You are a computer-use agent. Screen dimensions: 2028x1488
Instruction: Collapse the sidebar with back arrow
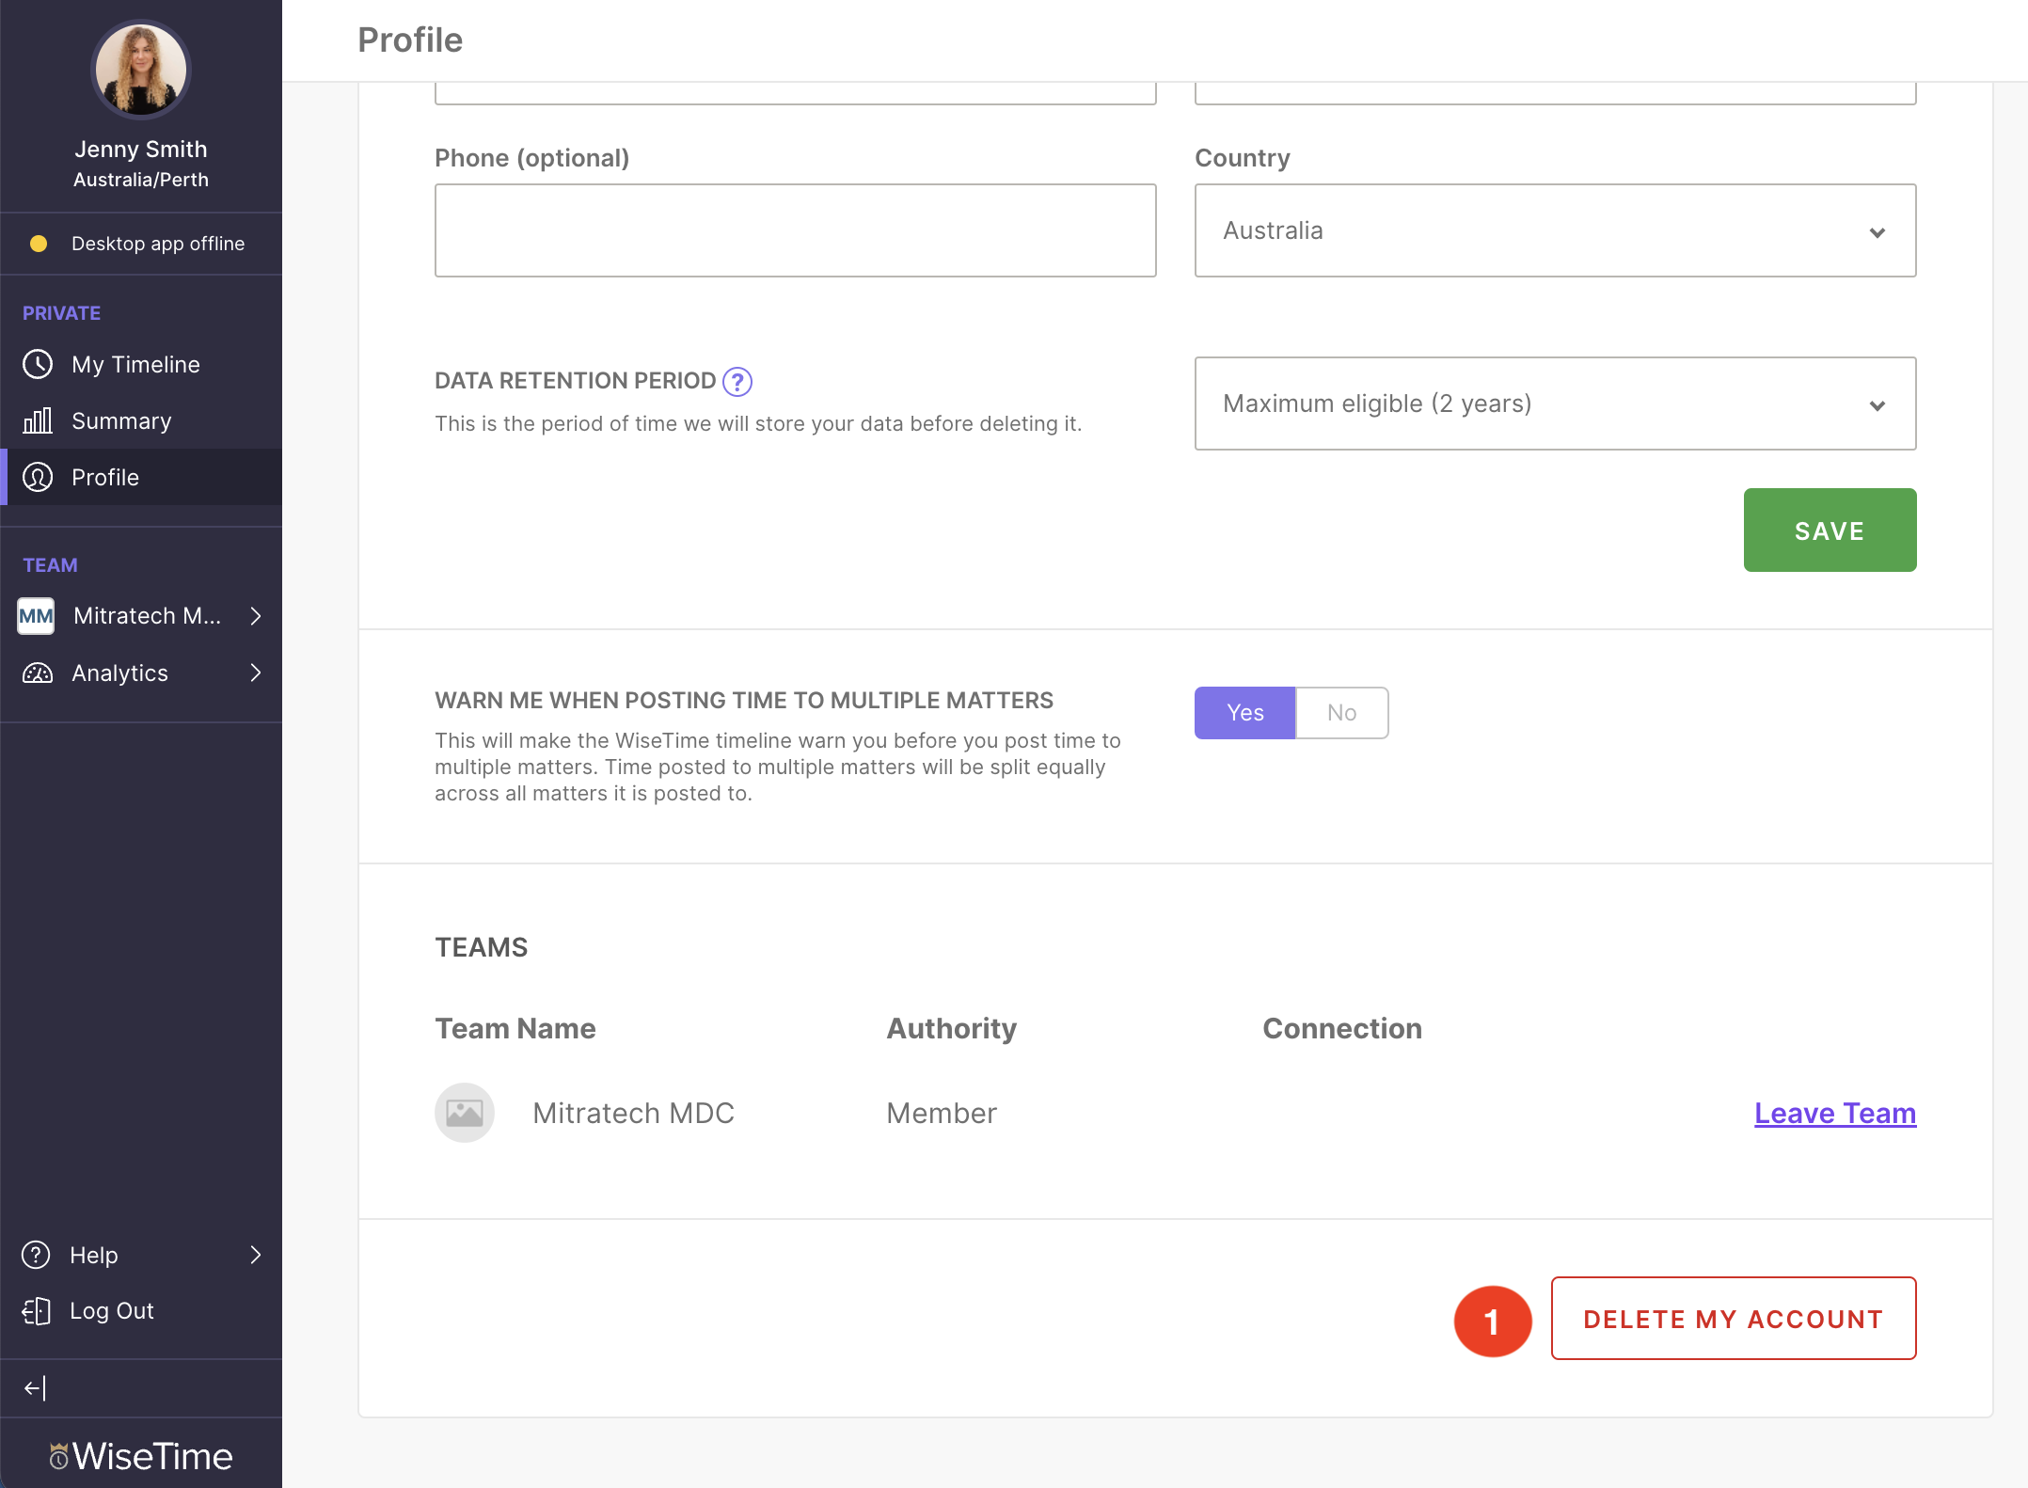[x=35, y=1387]
